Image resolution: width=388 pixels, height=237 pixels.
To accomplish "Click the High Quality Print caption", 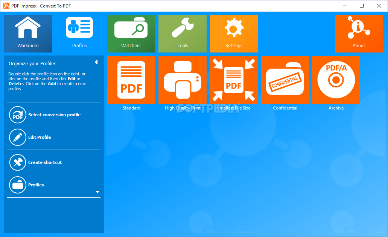I will coord(183,108).
